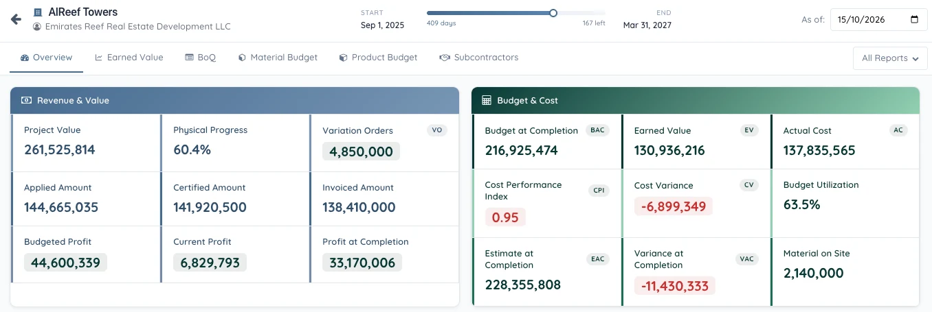932x312 pixels.
Task: Click Budgeted Profit value 44,600,339
Action: 66,262
